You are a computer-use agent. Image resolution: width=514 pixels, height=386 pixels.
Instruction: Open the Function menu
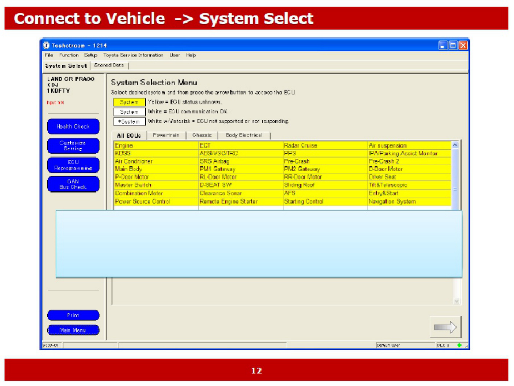[x=69, y=55]
